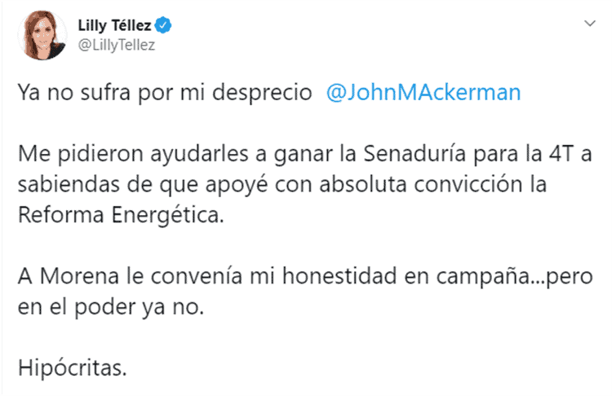The image size is (612, 396).
Task: Click the word "desprecio" in the tweet
Action: pyautogui.click(x=271, y=92)
